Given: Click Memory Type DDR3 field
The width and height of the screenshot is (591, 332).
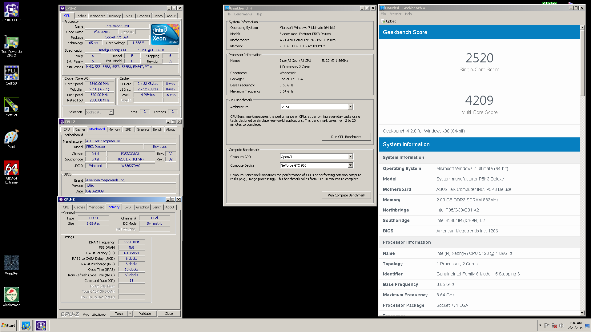Looking at the screenshot, I should (93, 218).
